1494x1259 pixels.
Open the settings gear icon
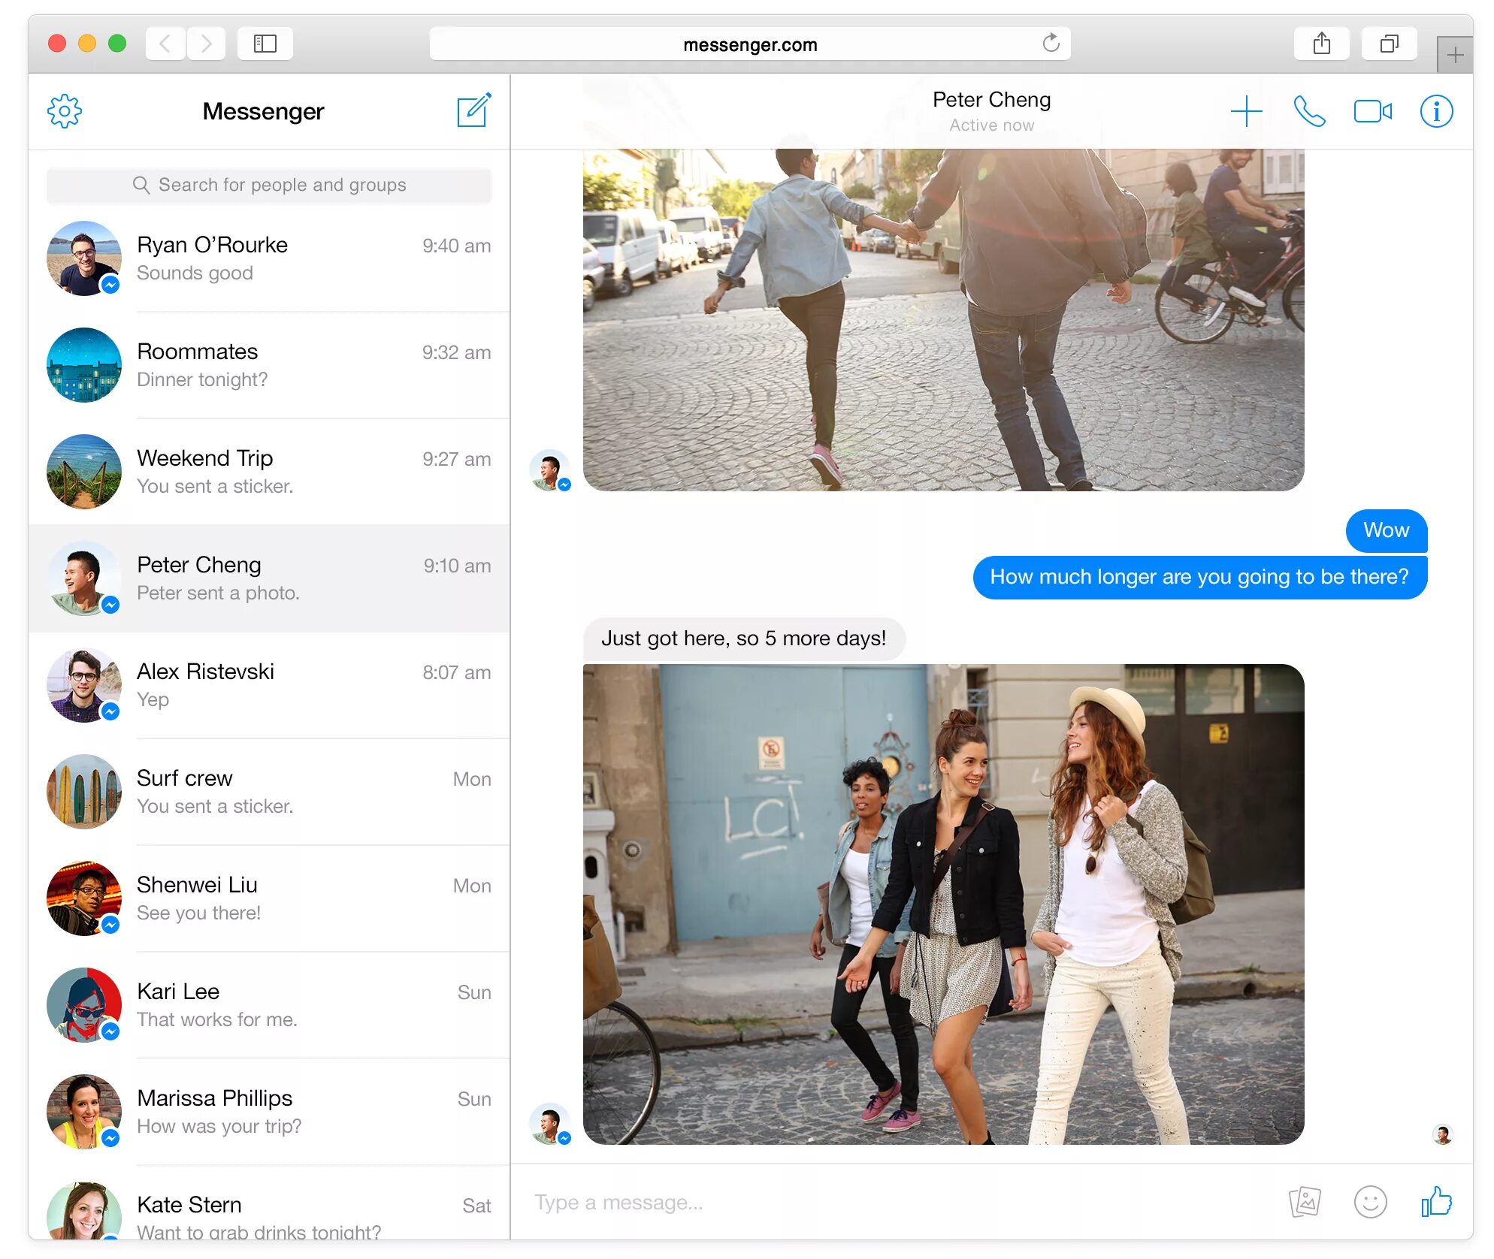pyautogui.click(x=65, y=111)
